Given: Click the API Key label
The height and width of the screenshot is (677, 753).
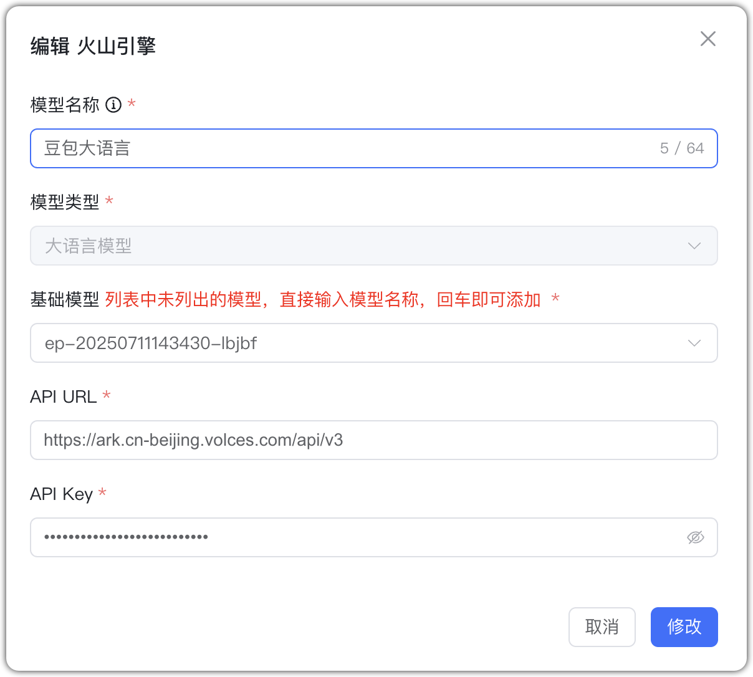Looking at the screenshot, I should click(x=62, y=494).
